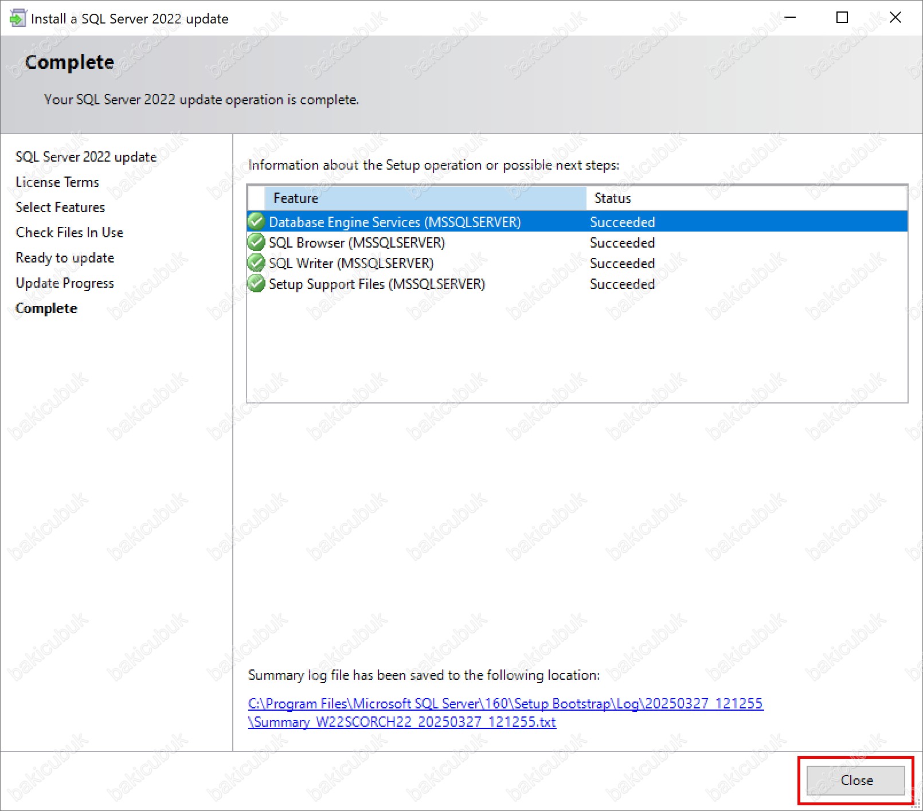
Task: Click the Feature column header
Action: click(x=425, y=198)
